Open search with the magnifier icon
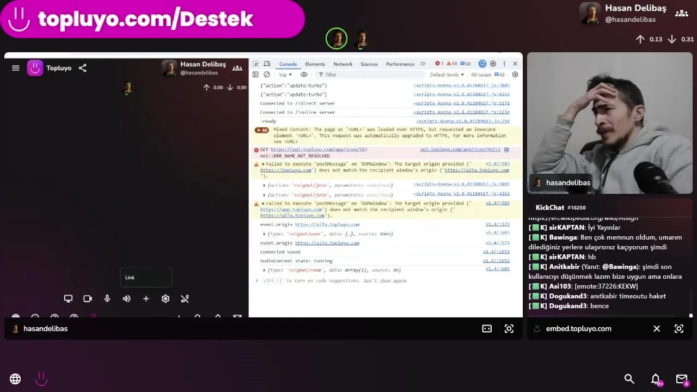The width and height of the screenshot is (697, 392). (x=629, y=379)
